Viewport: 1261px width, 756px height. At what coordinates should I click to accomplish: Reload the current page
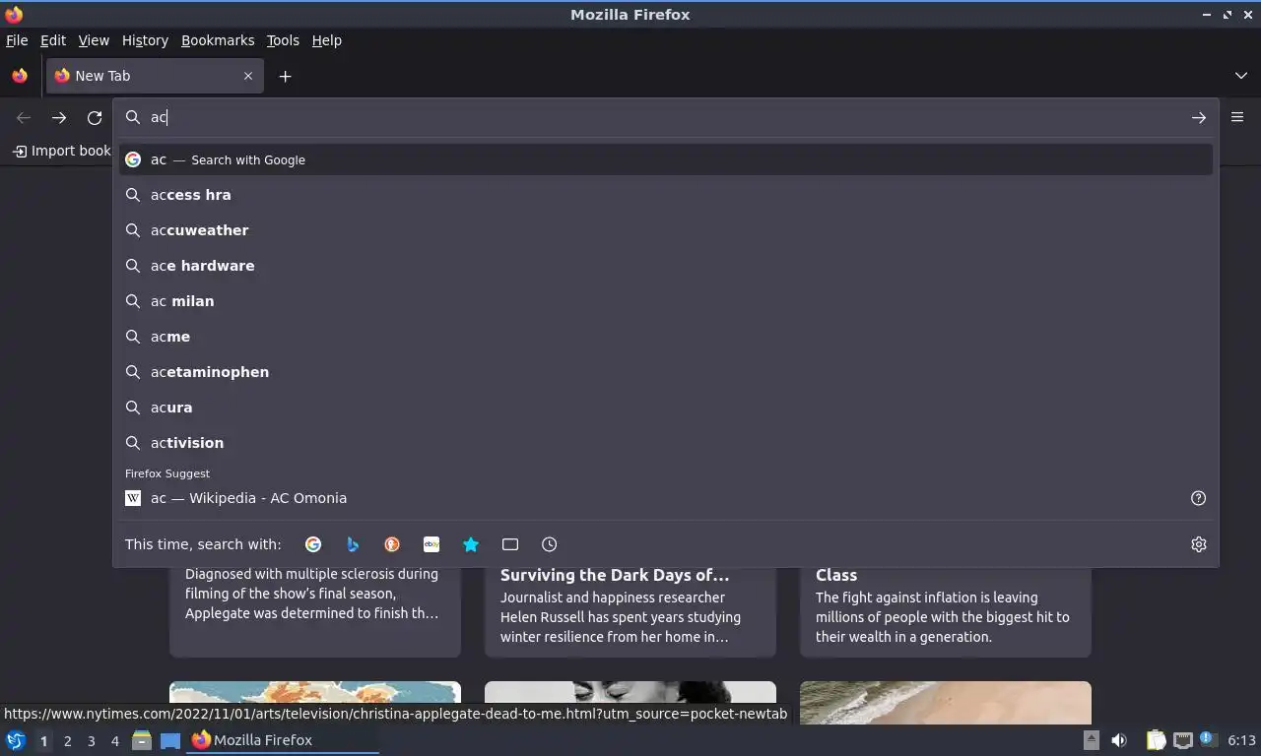pyautogui.click(x=95, y=117)
